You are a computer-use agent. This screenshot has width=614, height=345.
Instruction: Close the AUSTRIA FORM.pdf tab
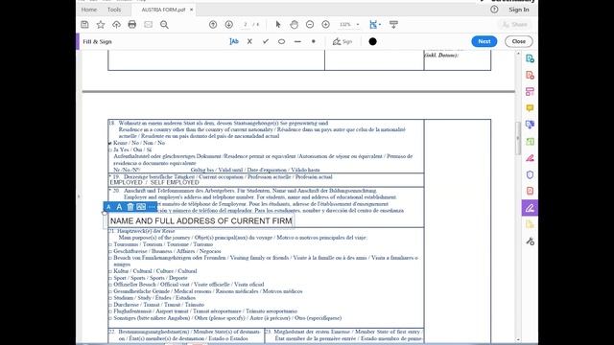[x=192, y=10]
